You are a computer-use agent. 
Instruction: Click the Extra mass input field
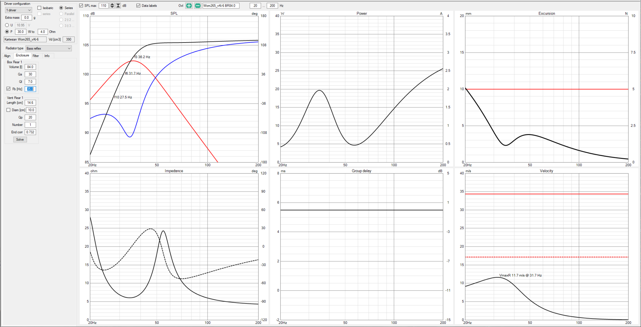(27, 18)
